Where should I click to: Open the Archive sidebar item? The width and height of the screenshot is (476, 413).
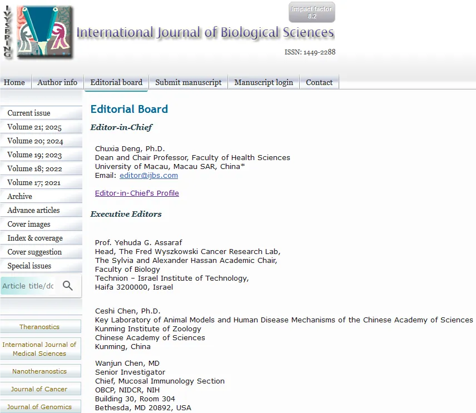[41, 196]
